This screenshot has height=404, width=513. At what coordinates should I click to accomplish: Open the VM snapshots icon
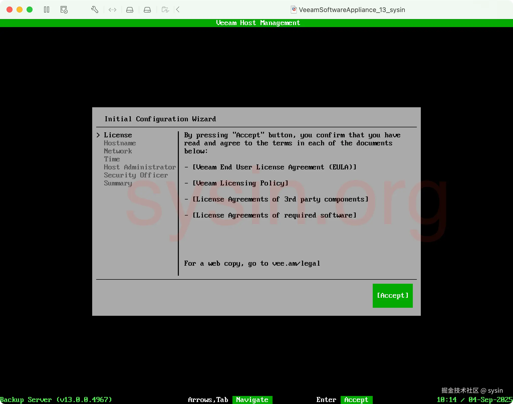point(64,10)
